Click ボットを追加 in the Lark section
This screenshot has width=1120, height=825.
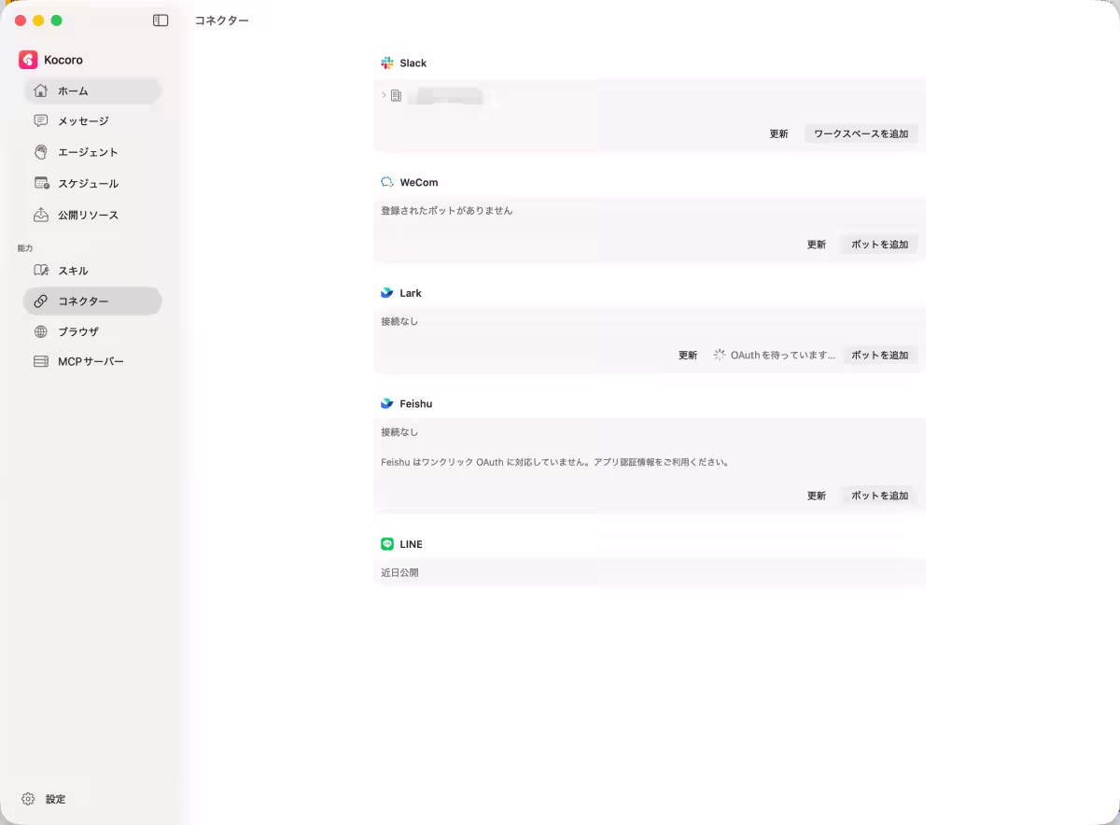[x=880, y=355]
